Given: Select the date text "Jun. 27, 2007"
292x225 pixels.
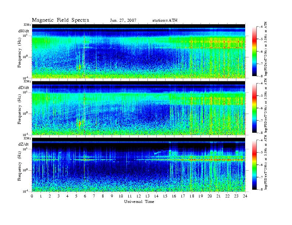Looking at the screenshot, I should tap(123, 21).
